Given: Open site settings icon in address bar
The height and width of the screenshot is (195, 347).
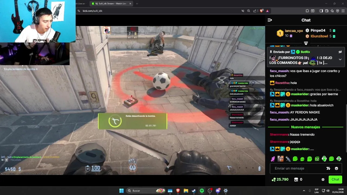Looking at the screenshot, I should [x=79, y=11].
